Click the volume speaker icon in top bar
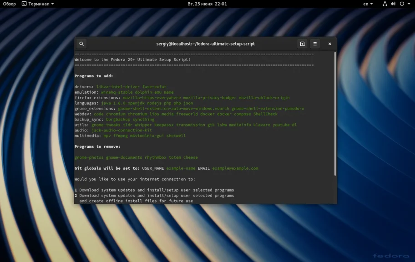The image size is (415, 262). (x=394, y=4)
